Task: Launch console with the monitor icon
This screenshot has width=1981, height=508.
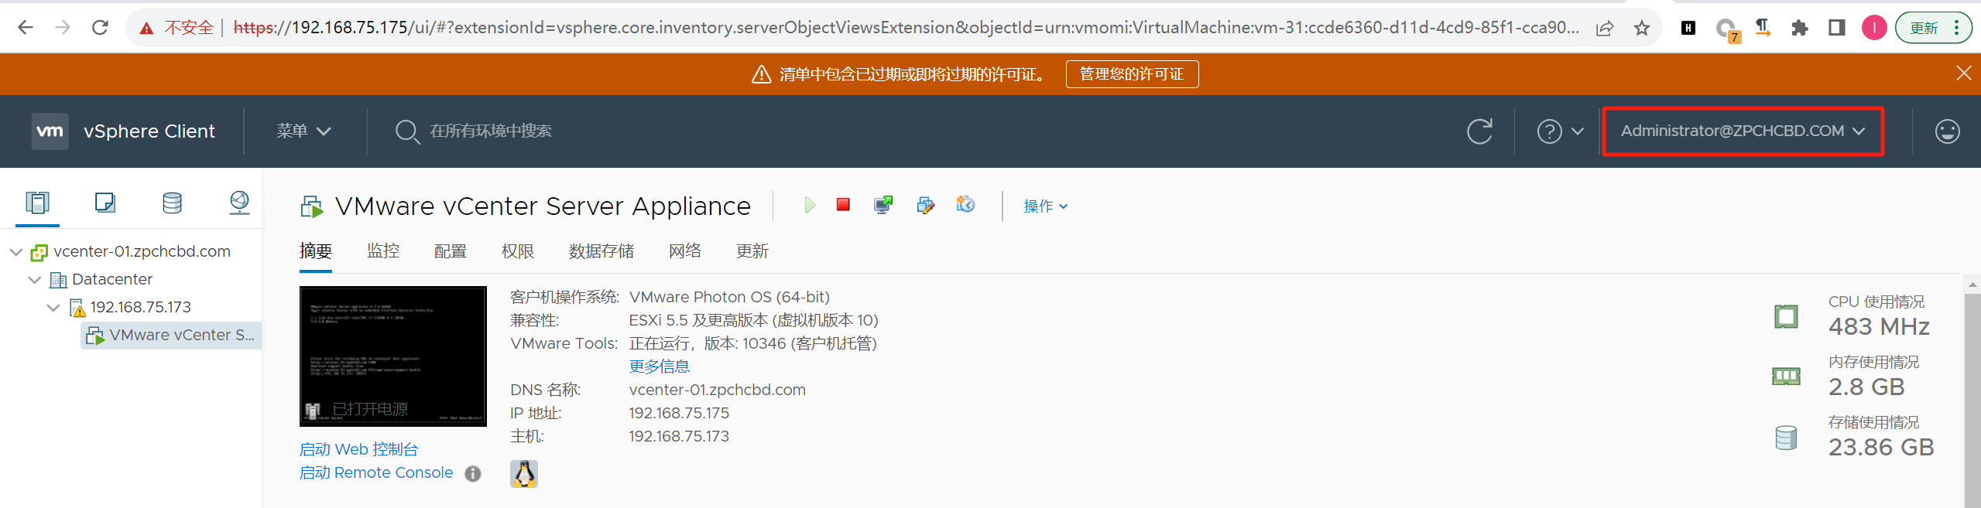Action: tap(883, 205)
